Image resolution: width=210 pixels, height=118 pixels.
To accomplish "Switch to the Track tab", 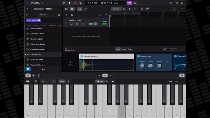I will tap(118, 49).
